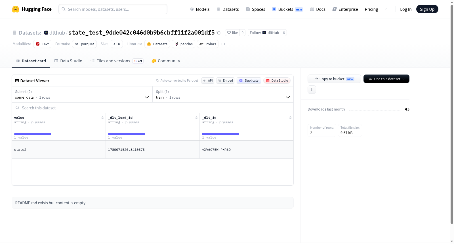Focus the Search models, datasets, users field
The height and width of the screenshot is (244, 454).
[x=113, y=9]
